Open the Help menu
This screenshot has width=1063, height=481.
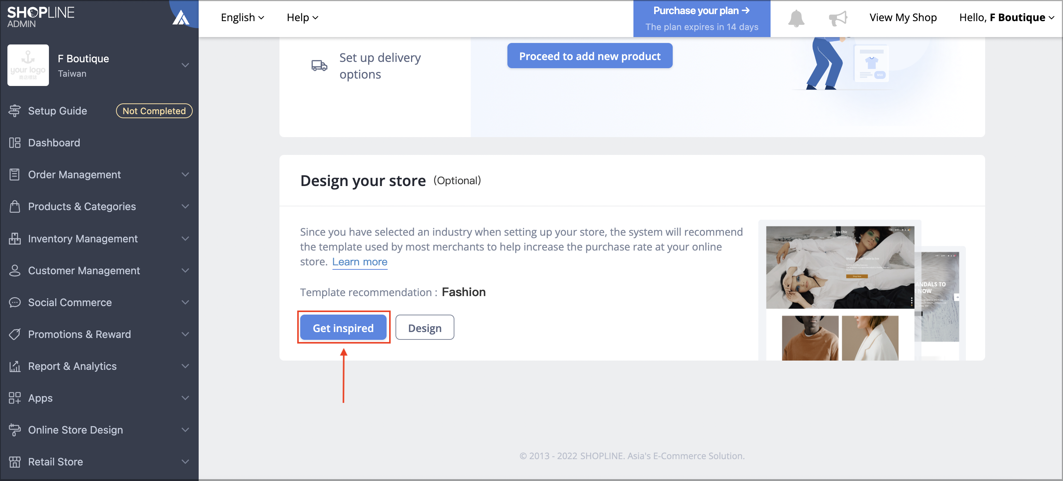coord(302,17)
